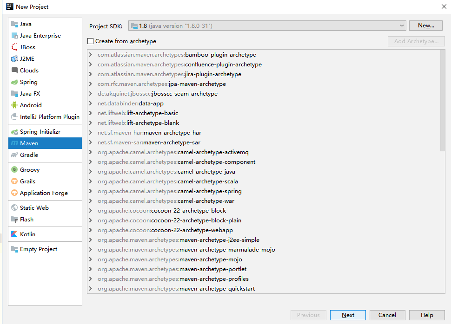Select cocoon-22-archetype-block-plain row text
Image resolution: width=451 pixels, height=324 pixels.
[x=169, y=220]
